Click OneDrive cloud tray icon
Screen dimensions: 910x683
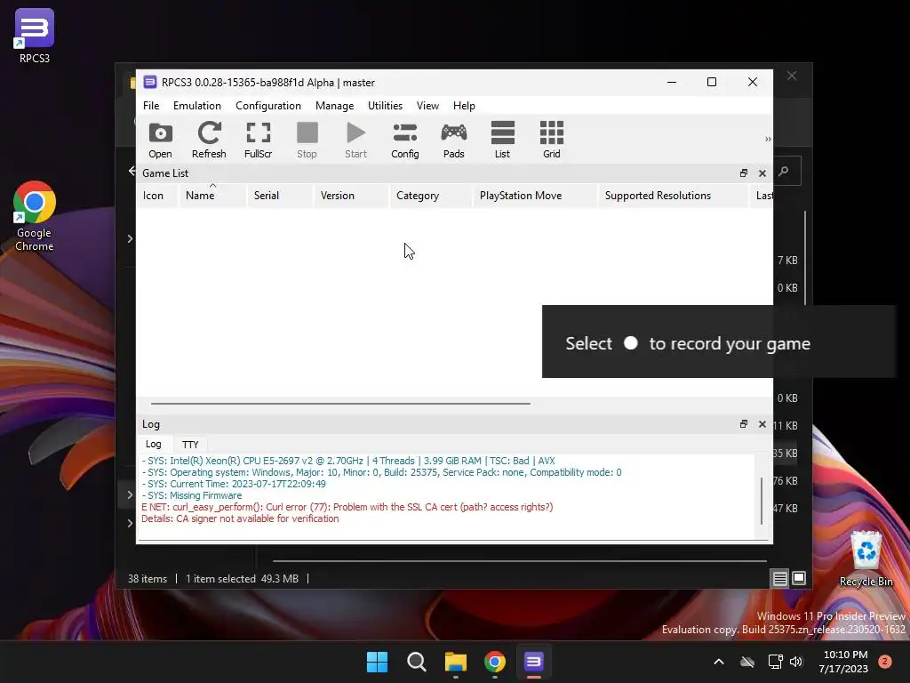(747, 662)
